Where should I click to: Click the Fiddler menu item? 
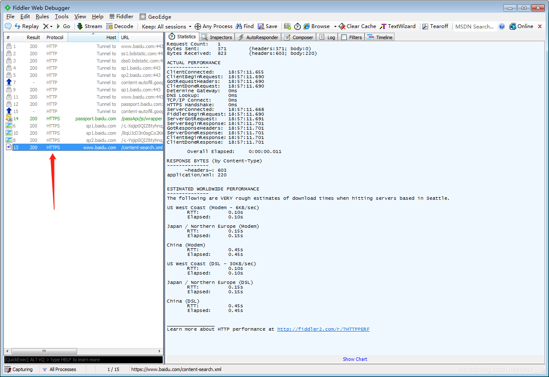[121, 17]
